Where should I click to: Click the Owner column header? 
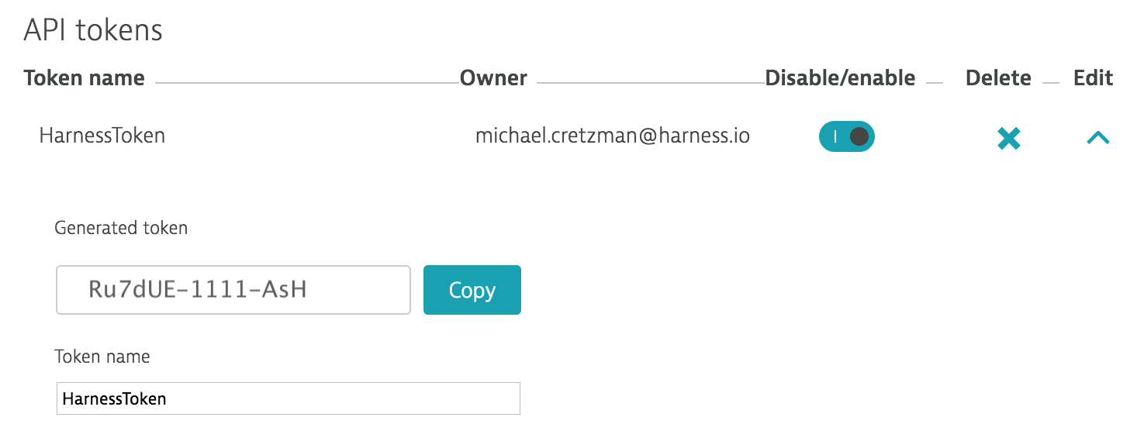(493, 78)
